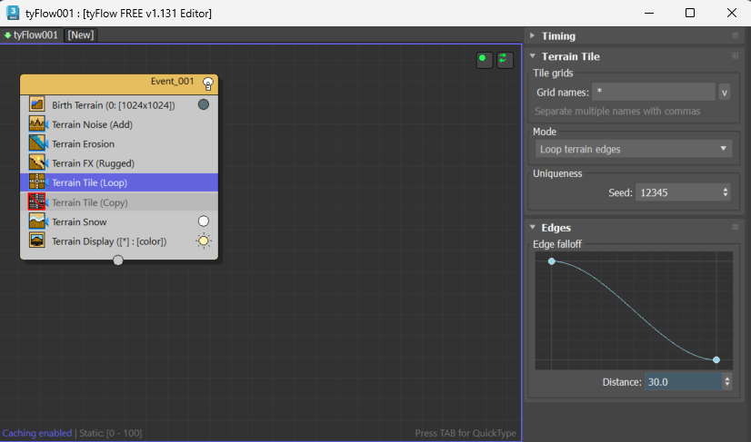751x442 pixels.
Task: Toggle the green dot simulation button
Action: (x=485, y=59)
